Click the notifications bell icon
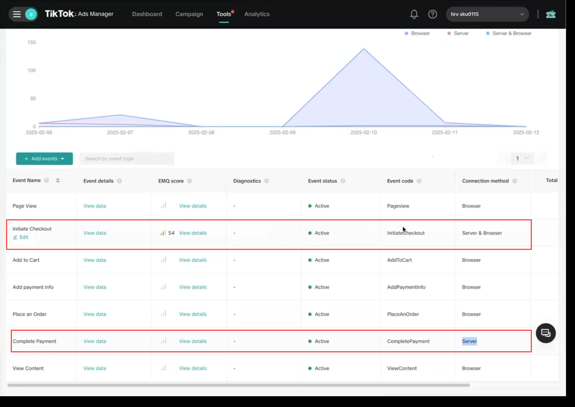 414,14
